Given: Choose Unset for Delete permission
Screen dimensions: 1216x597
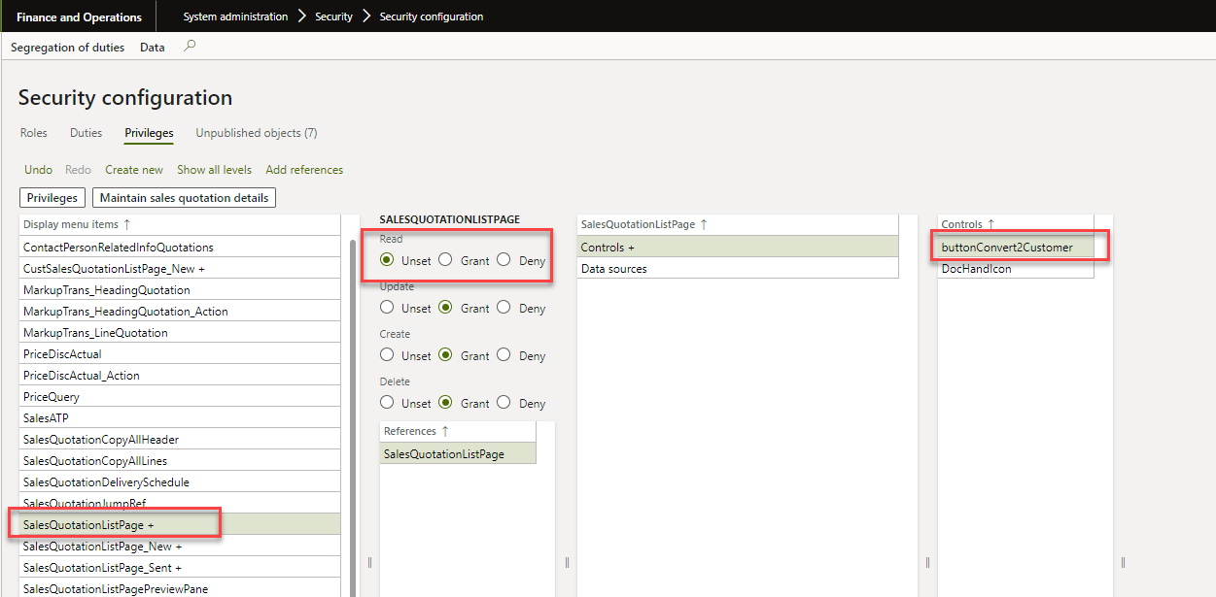Looking at the screenshot, I should [387, 403].
